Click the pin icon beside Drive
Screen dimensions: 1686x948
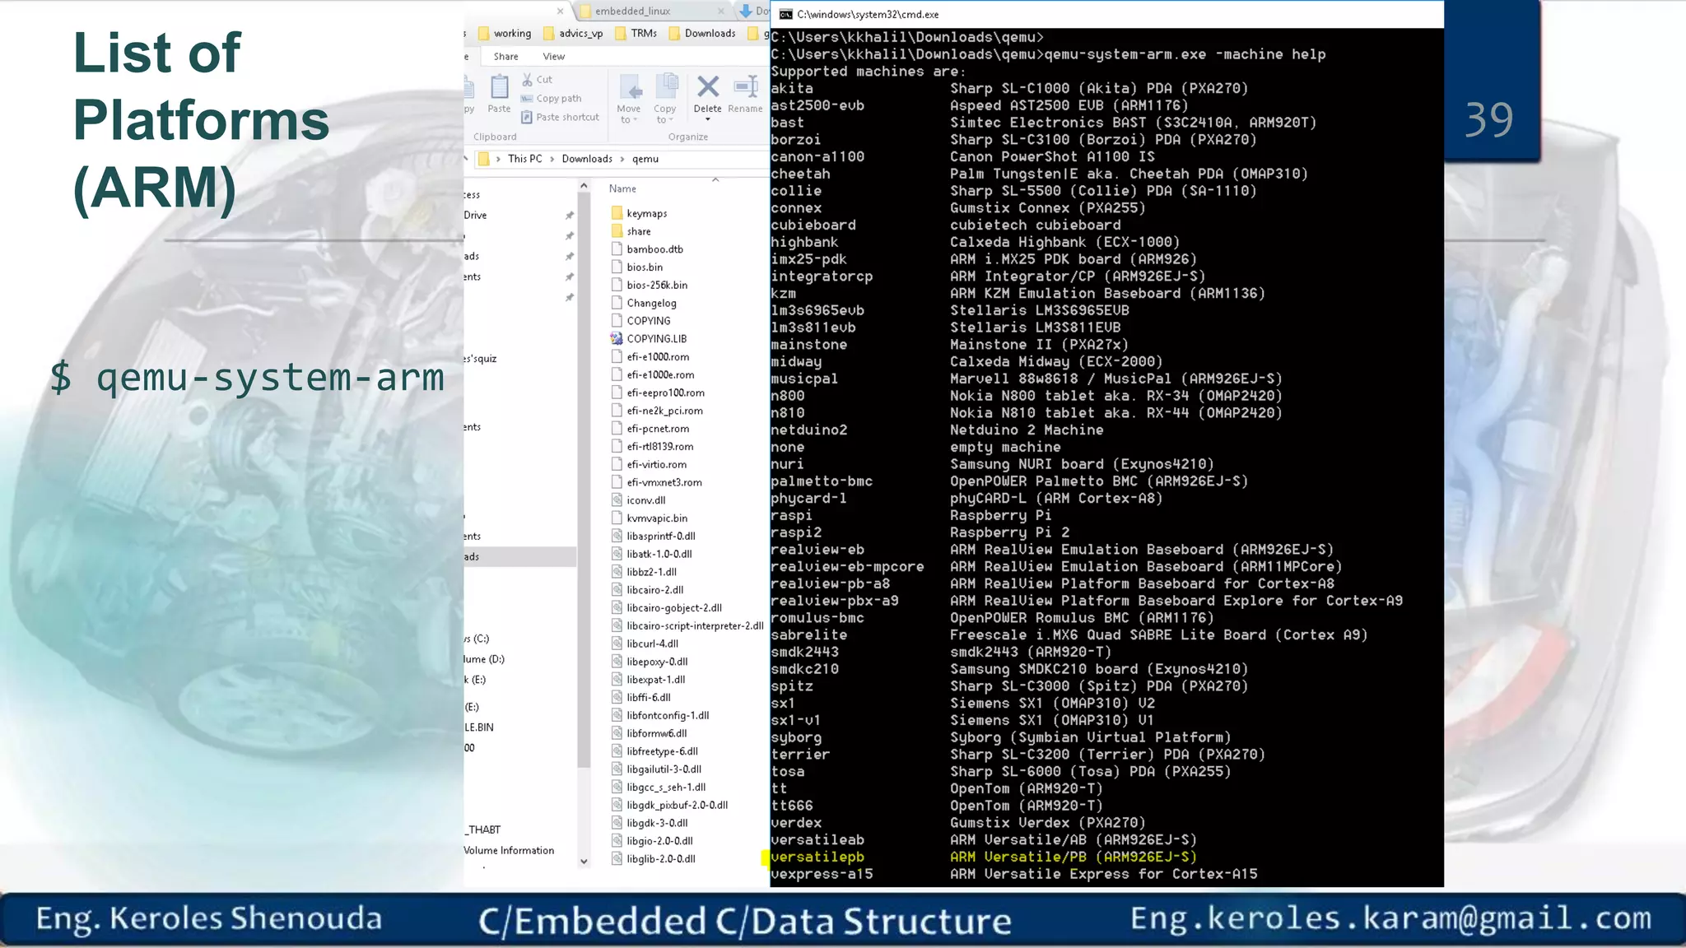coord(569,216)
